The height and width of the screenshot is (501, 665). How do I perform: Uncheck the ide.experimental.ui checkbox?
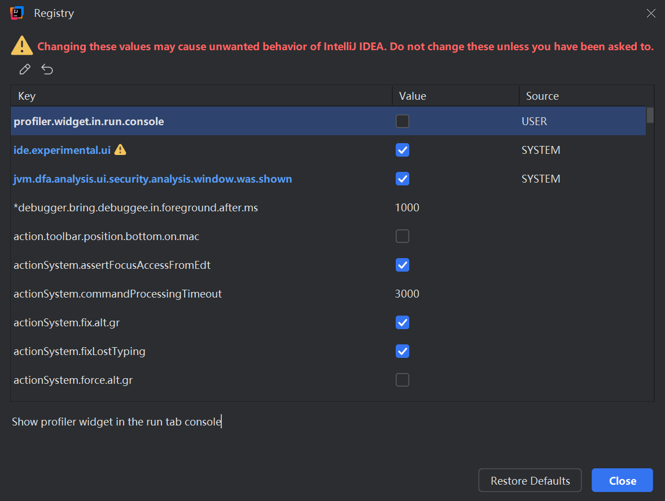[x=403, y=150]
